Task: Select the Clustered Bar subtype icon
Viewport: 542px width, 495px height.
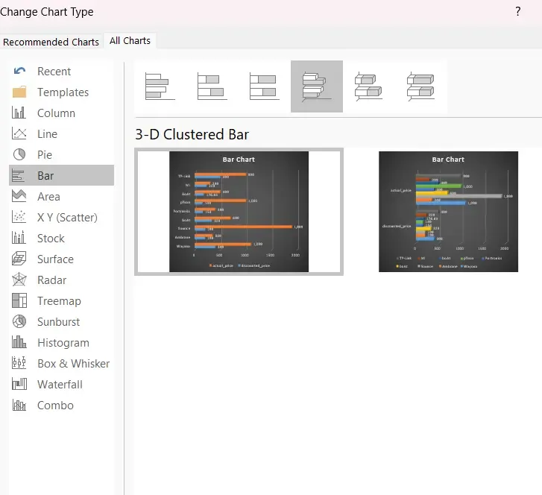Action: 160,86
